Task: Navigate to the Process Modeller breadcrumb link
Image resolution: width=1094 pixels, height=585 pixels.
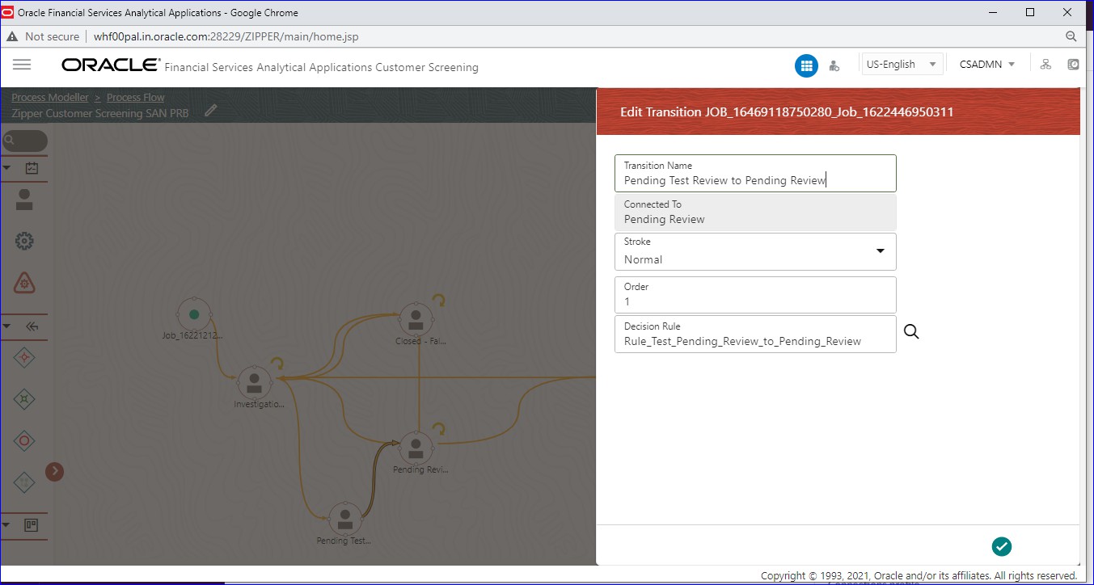Action: [50, 97]
